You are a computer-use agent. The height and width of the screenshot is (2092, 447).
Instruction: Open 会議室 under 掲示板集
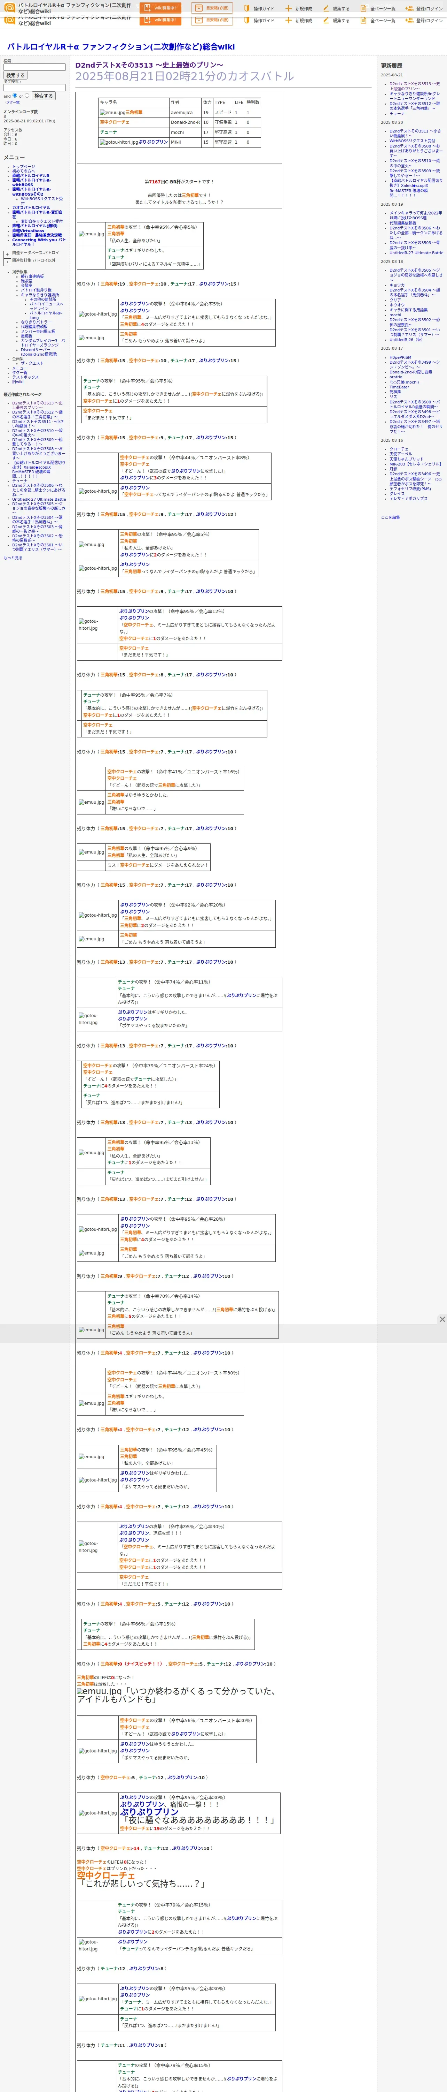pos(27,286)
